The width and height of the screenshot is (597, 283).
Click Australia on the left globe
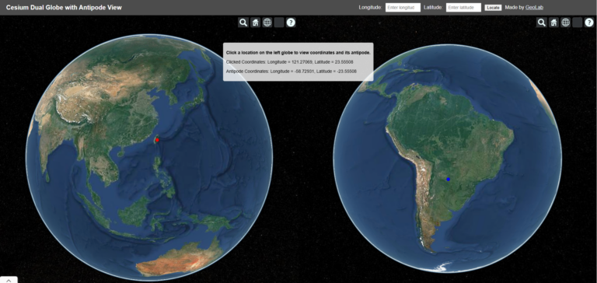[179, 261]
